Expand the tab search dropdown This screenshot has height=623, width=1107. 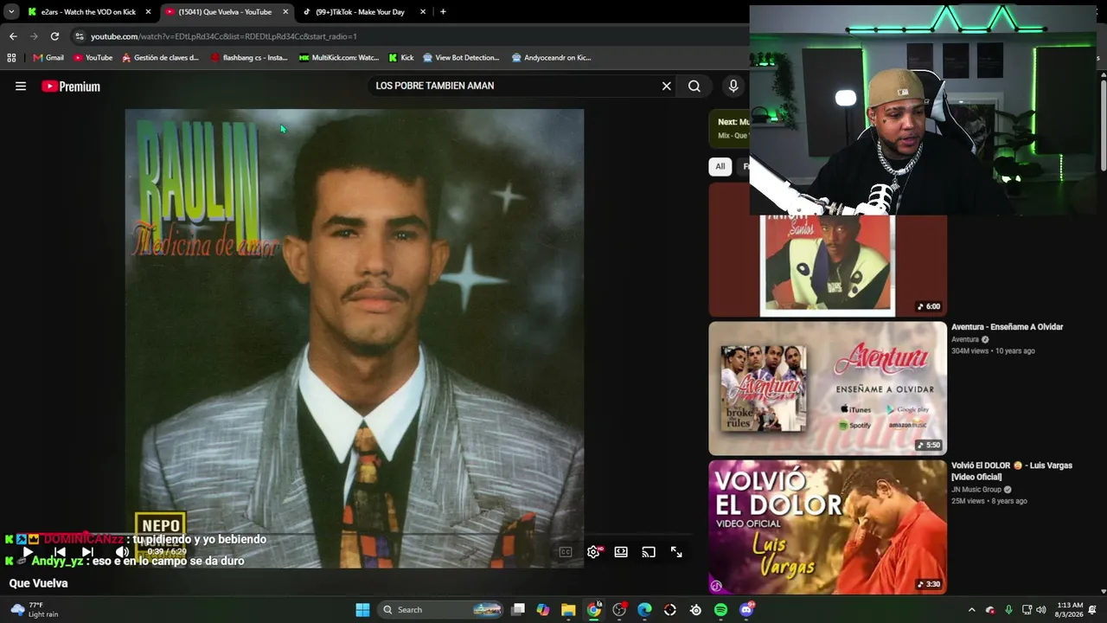pyautogui.click(x=11, y=12)
